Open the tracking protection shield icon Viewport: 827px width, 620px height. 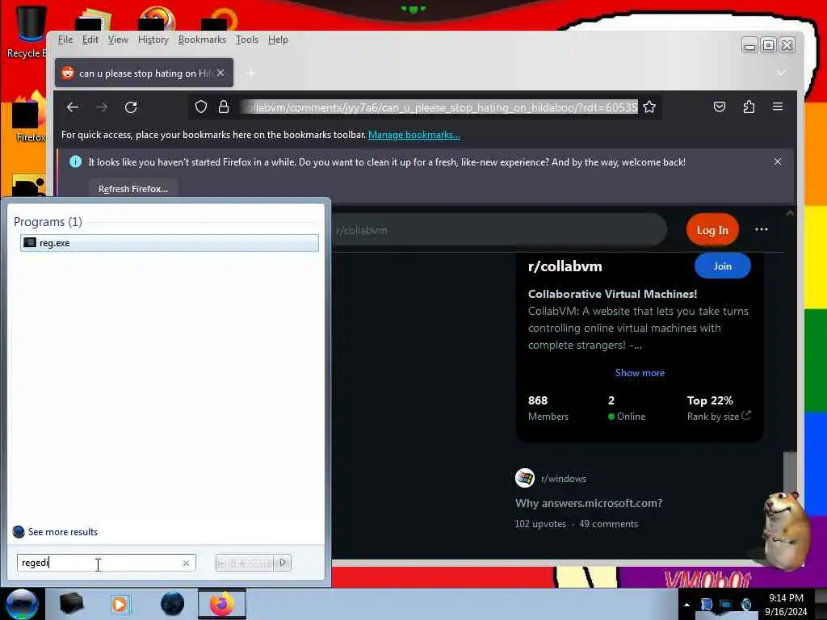201,107
